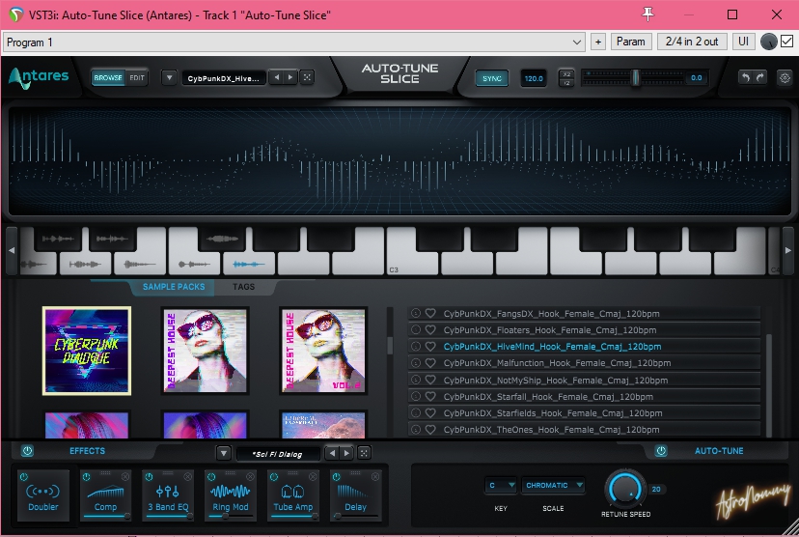Viewport: 799px width, 537px height.
Task: Toggle 3 Band EQ power
Action: point(149,477)
